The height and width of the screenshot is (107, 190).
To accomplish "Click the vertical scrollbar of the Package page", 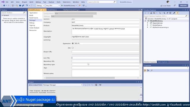I will (x=140, y=46).
